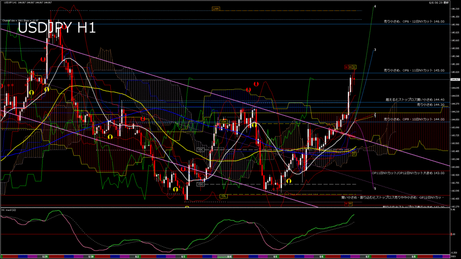The width and height of the screenshot is (461, 259).
Task: Click the 売り小さめ 144.30 annotation
Action: pyautogui.click(x=430, y=104)
